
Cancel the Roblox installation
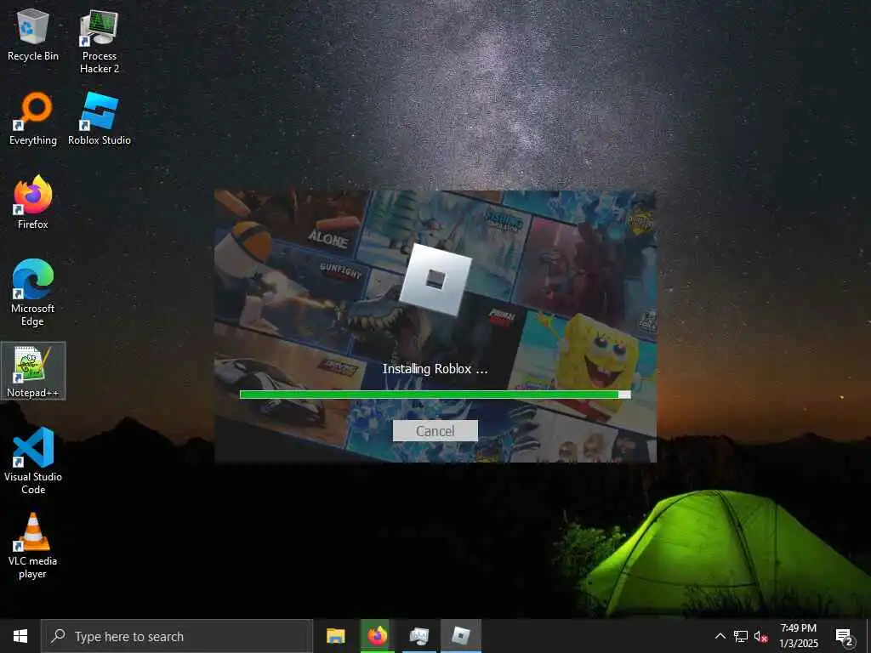coord(435,431)
